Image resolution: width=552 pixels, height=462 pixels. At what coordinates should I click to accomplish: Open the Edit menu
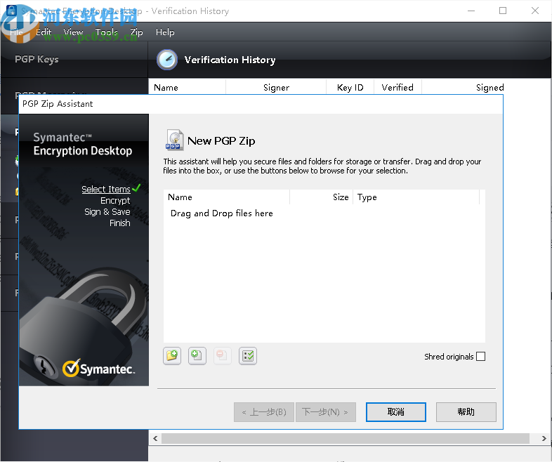pos(44,32)
